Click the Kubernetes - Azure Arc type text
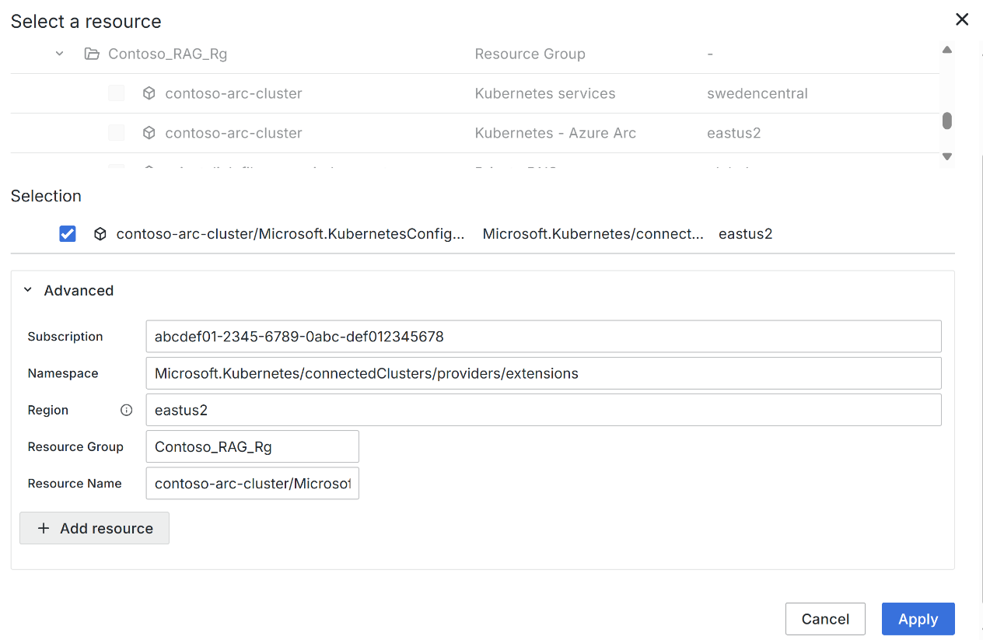Viewport: 983px width, 640px height. point(555,133)
